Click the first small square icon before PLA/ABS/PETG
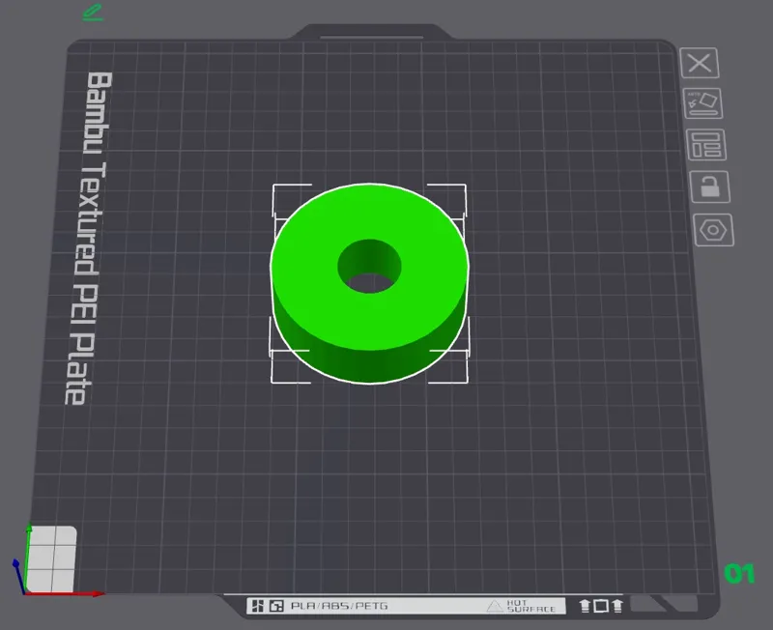The height and width of the screenshot is (630, 773). point(257,606)
